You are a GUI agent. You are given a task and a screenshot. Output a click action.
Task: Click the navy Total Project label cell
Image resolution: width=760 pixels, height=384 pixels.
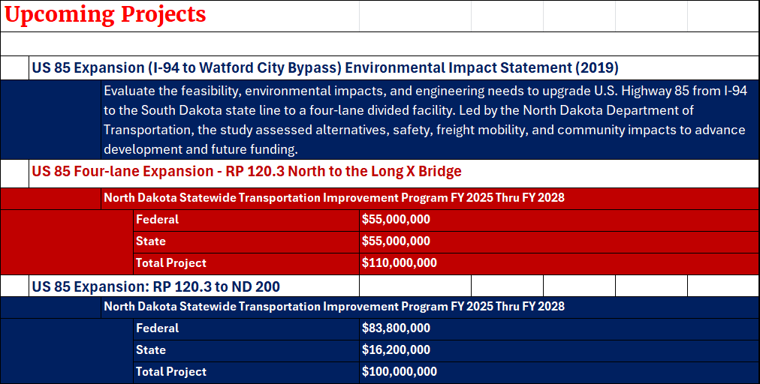coord(171,372)
